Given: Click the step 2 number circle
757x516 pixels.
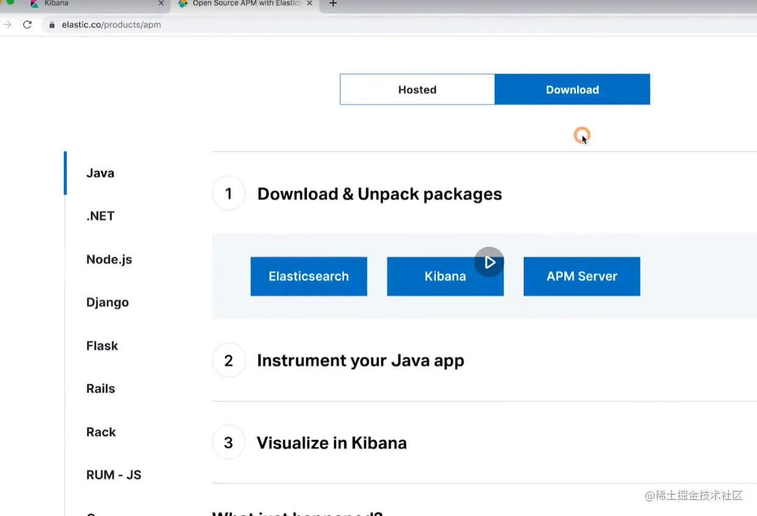Looking at the screenshot, I should [229, 360].
